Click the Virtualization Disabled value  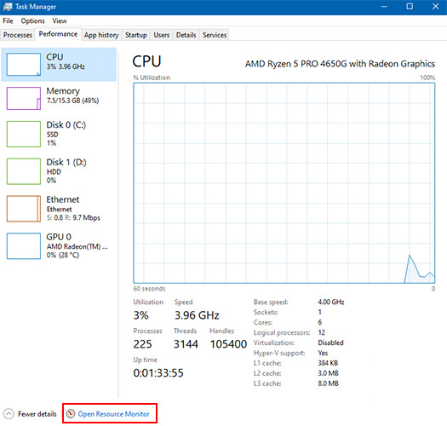330,343
